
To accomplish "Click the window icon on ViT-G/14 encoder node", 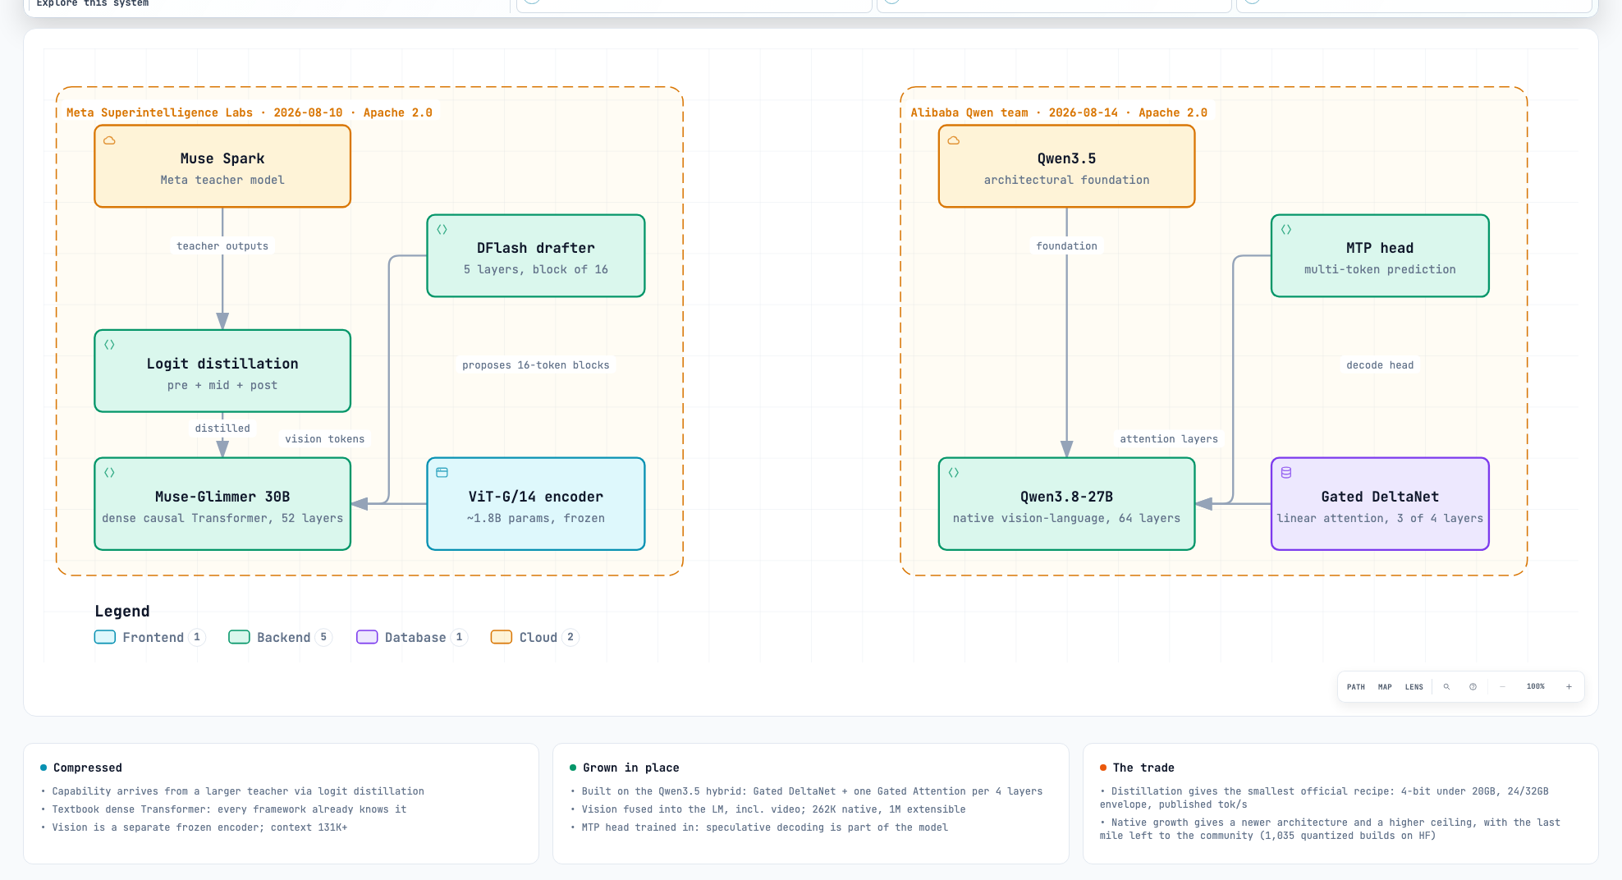I will click(x=442, y=473).
